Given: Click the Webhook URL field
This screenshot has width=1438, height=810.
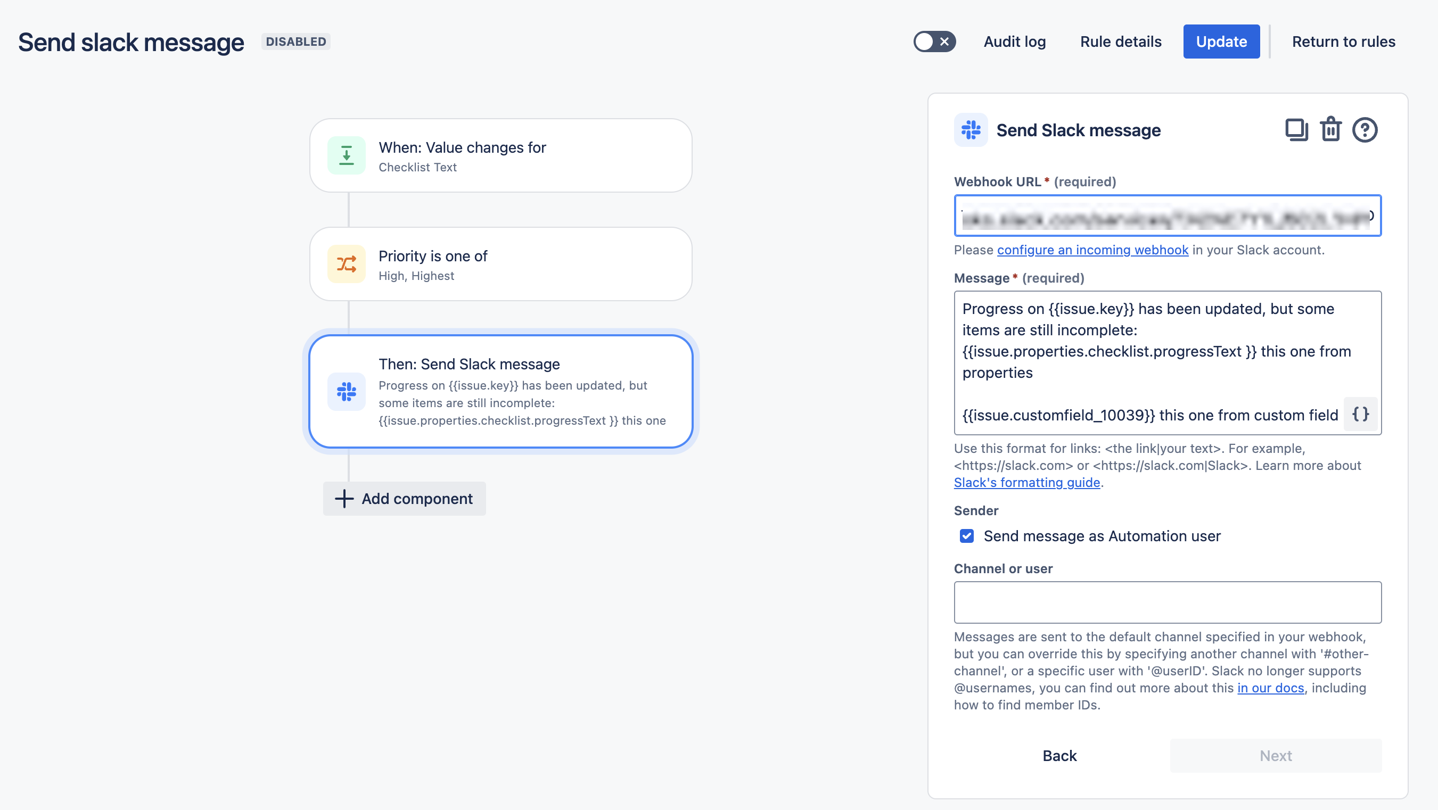Looking at the screenshot, I should pyautogui.click(x=1167, y=216).
